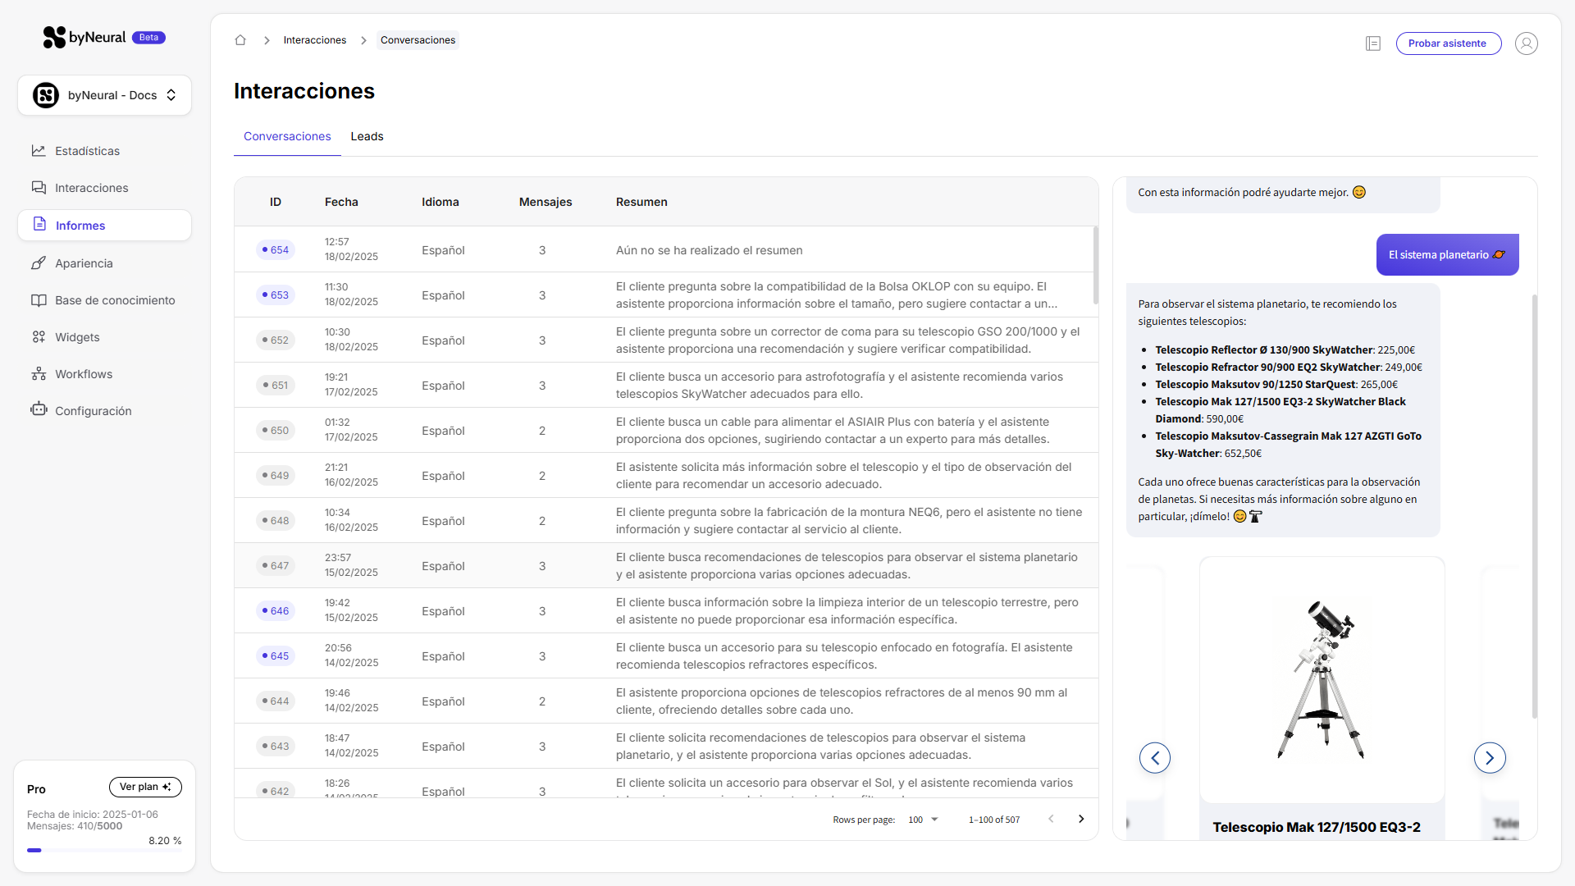
Task: Click the Apariencia brush icon
Action: tap(39, 263)
